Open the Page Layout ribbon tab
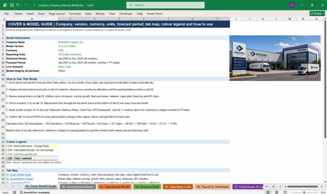327x194 pixels. coord(57,13)
